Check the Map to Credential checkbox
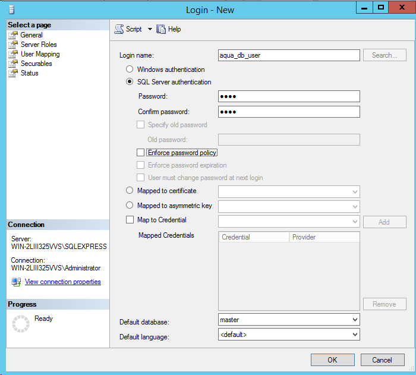Viewport: 416px width, 375px height. pos(130,220)
